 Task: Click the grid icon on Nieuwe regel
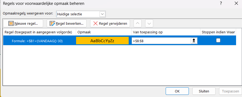(x=11, y=24)
